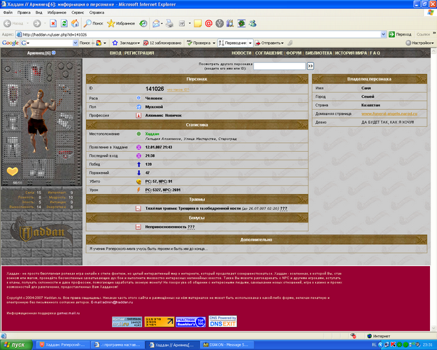Open the Поиск search magnifier
437x350 pixels.
93,23
